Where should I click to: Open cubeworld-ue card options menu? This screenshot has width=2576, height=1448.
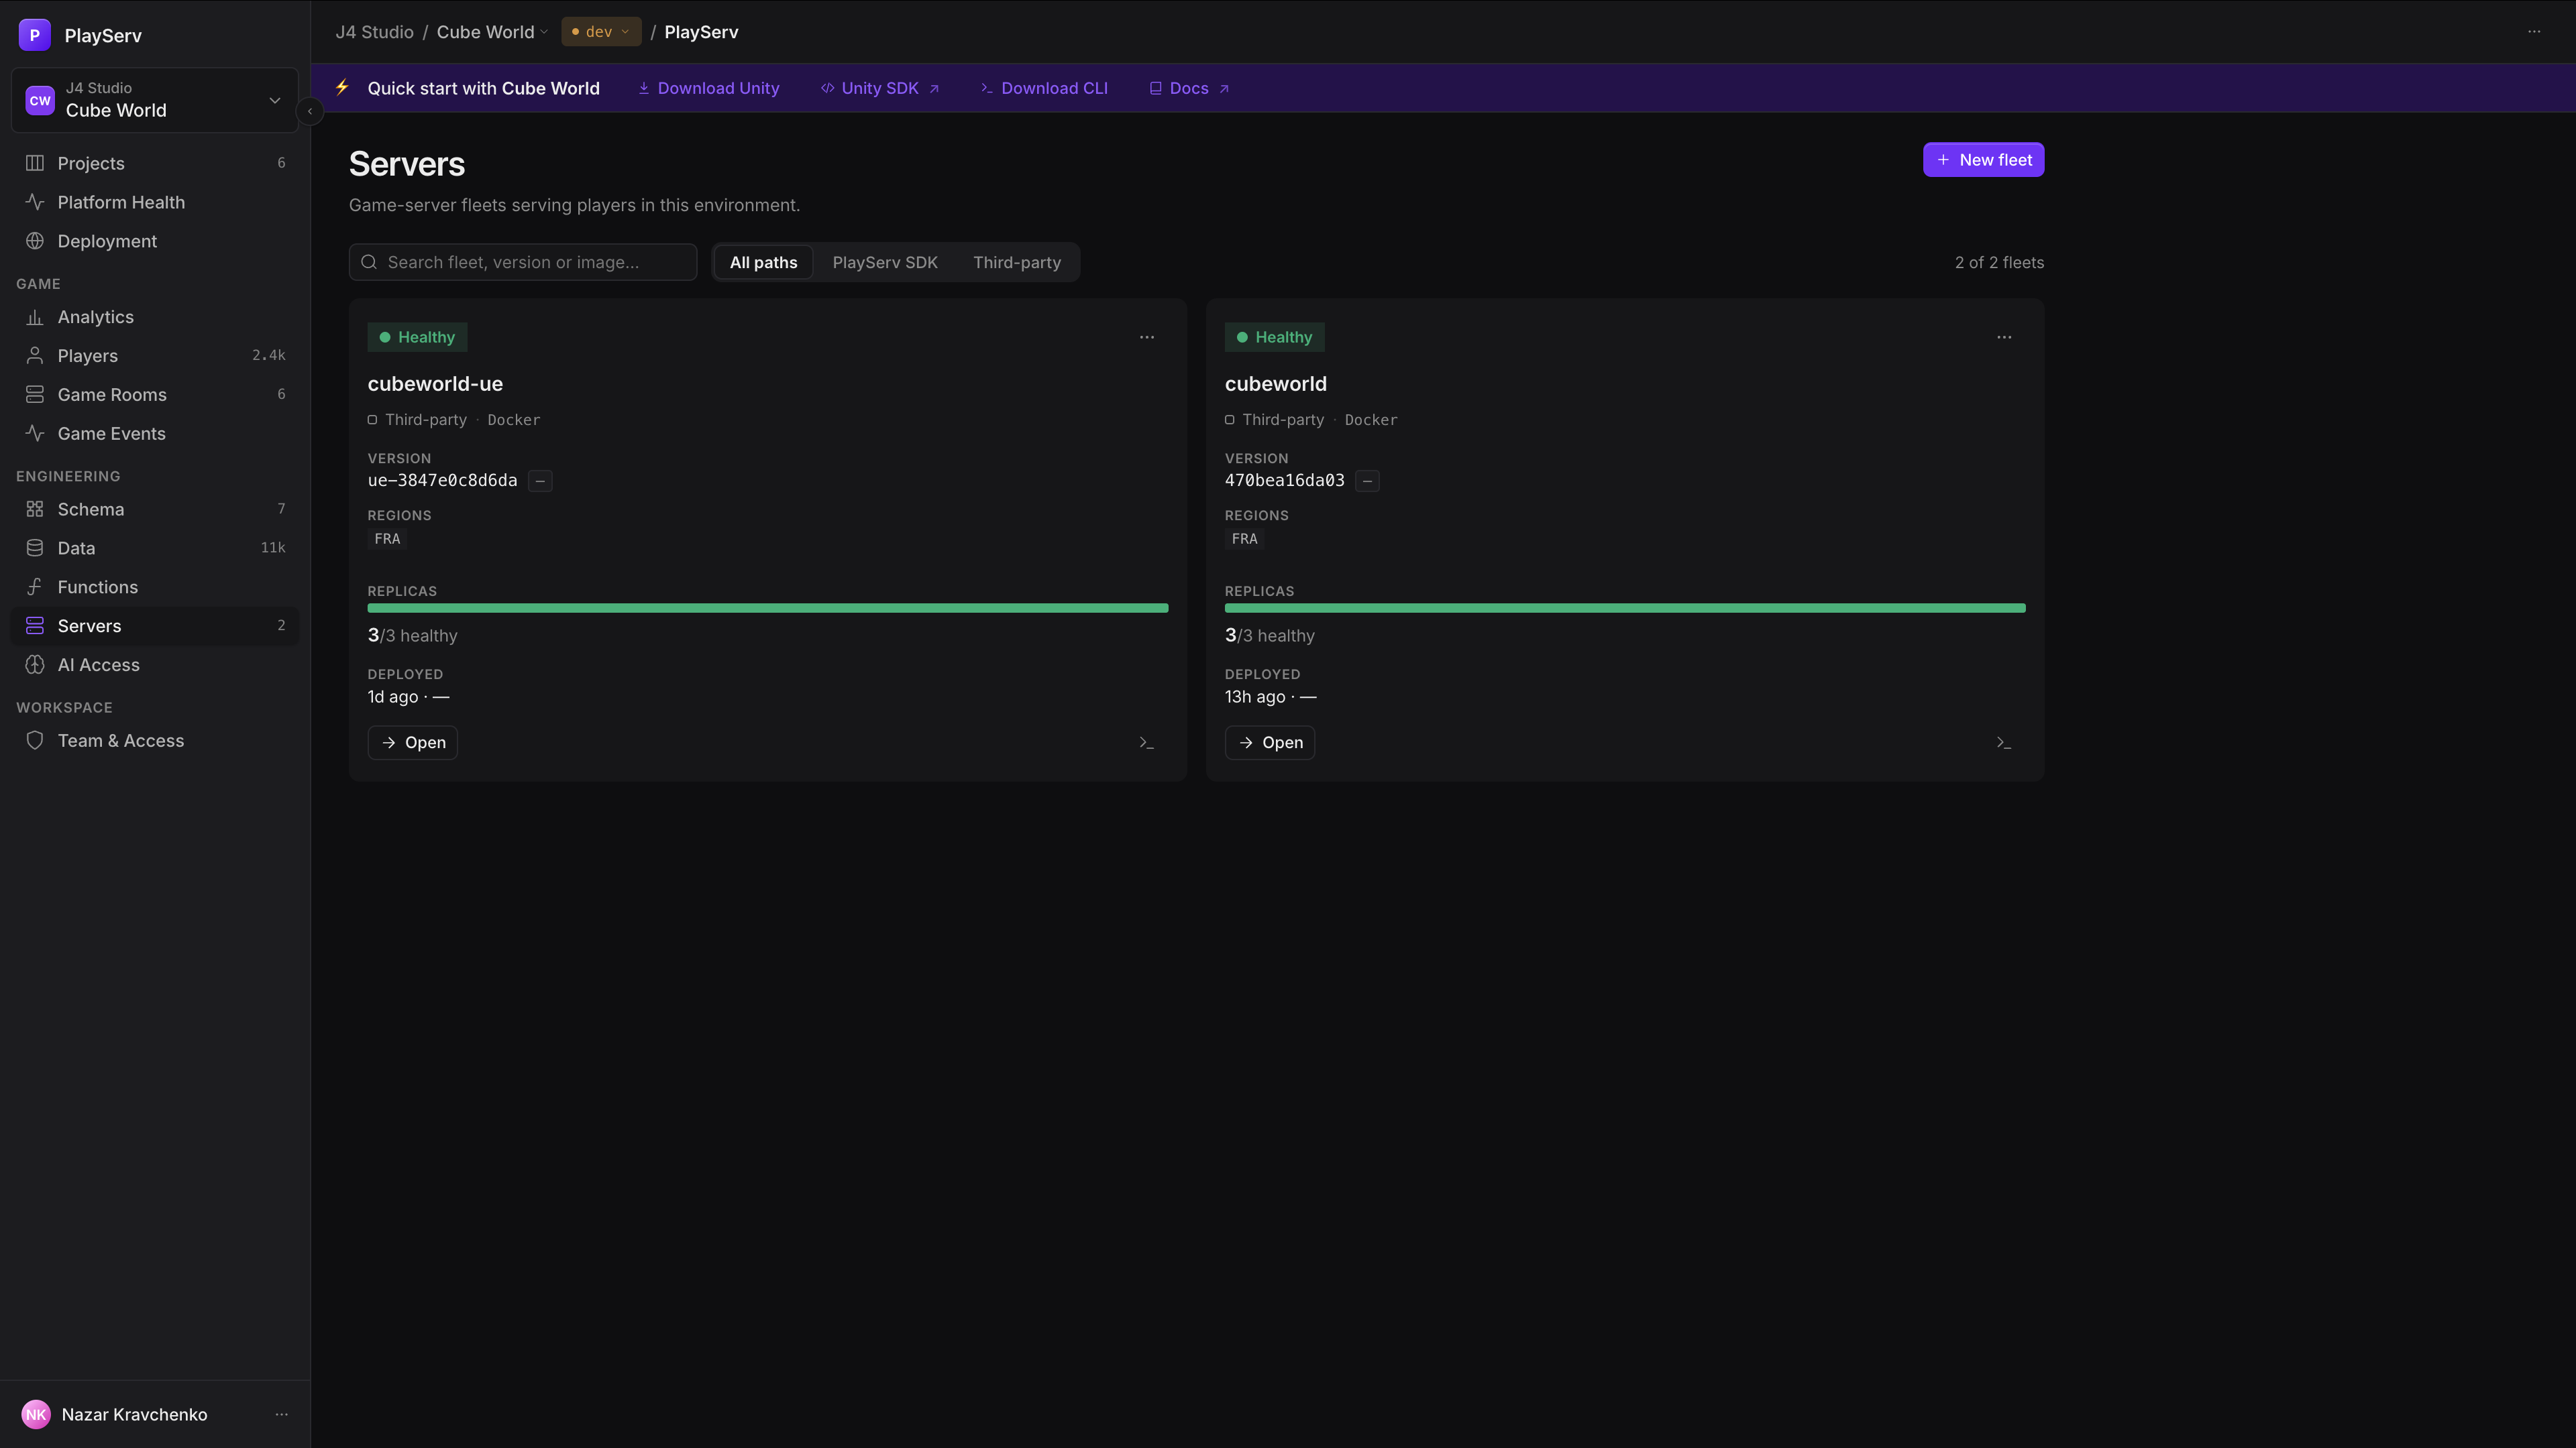[1147, 337]
